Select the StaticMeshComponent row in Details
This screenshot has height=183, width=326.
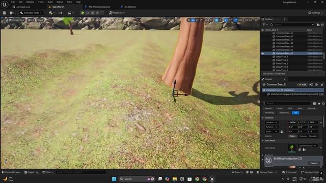[x=293, y=94]
